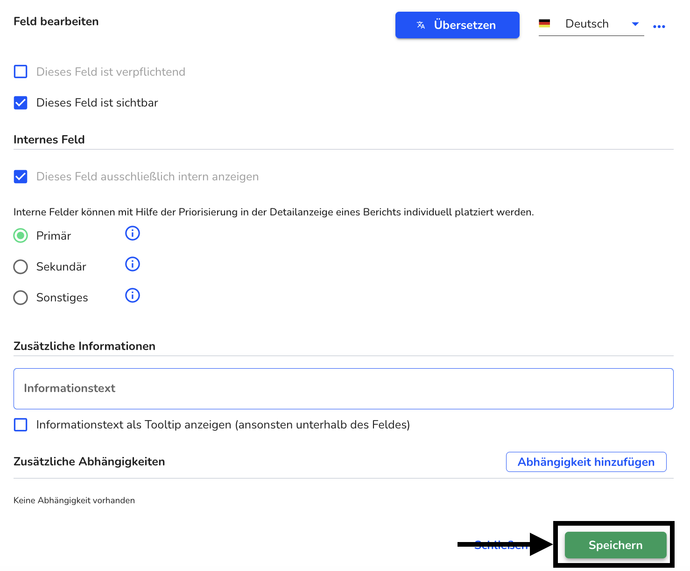Screen dimensions: 690x571
Task: Click the 'Internes Feld' heading
Action: [49, 140]
